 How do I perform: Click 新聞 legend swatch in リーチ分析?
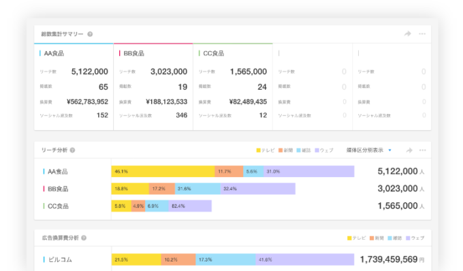281,150
